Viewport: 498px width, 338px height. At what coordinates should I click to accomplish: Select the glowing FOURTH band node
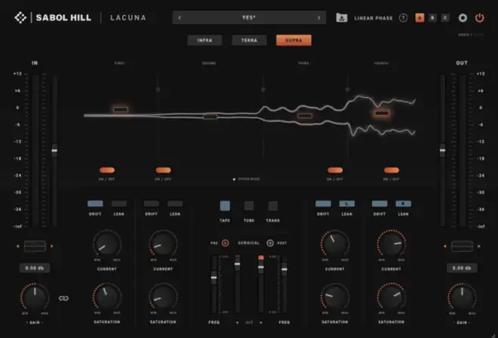(x=382, y=113)
